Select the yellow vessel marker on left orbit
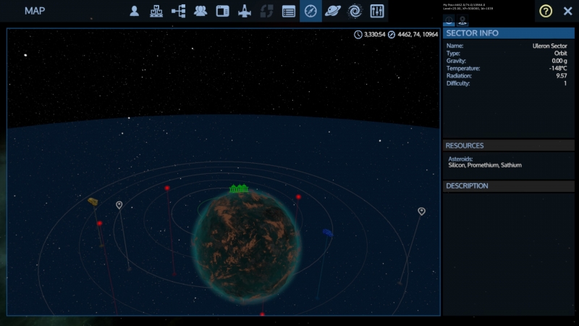The height and width of the screenshot is (326, 579). (x=93, y=201)
